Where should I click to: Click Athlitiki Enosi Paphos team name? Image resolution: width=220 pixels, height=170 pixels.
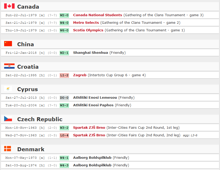point(93,105)
